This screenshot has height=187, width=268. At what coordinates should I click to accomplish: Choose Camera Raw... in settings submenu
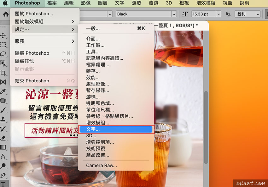pyautogui.click(x=116, y=165)
